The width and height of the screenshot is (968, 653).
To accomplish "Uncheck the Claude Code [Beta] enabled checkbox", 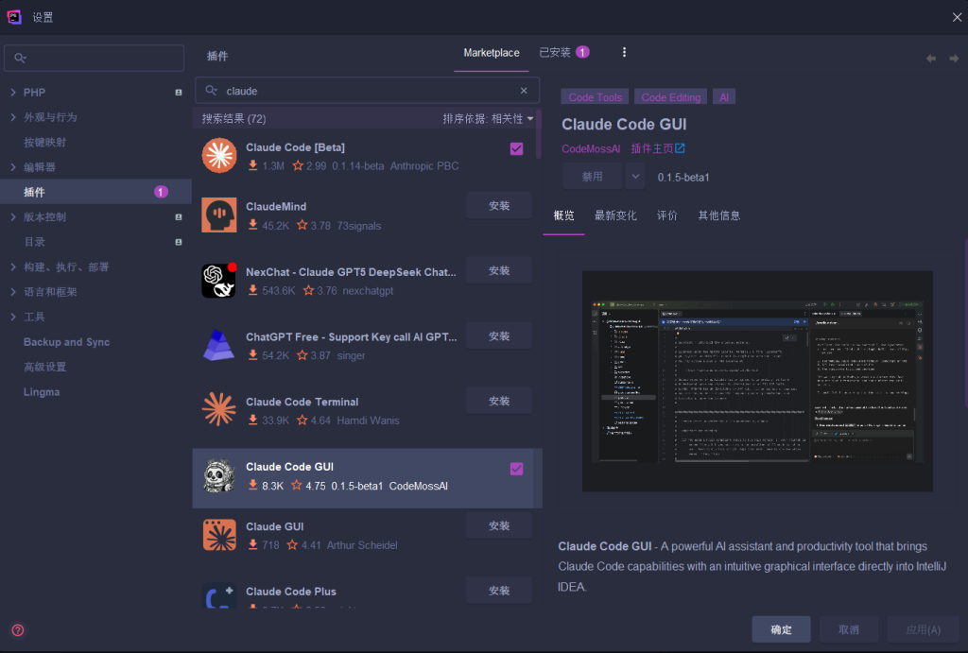I will (516, 149).
